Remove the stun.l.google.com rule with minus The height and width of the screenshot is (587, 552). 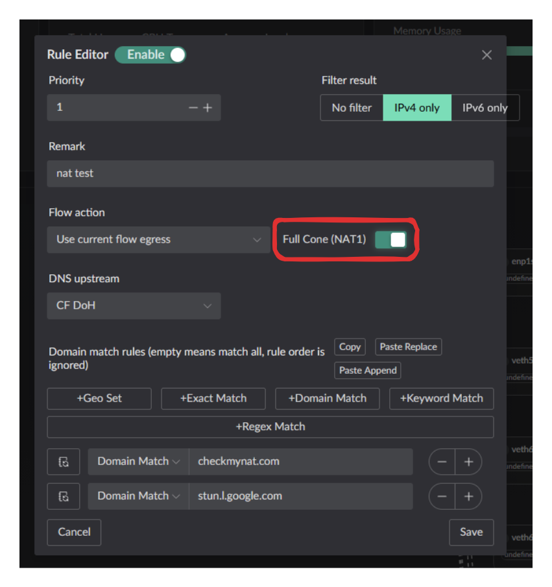click(x=442, y=497)
